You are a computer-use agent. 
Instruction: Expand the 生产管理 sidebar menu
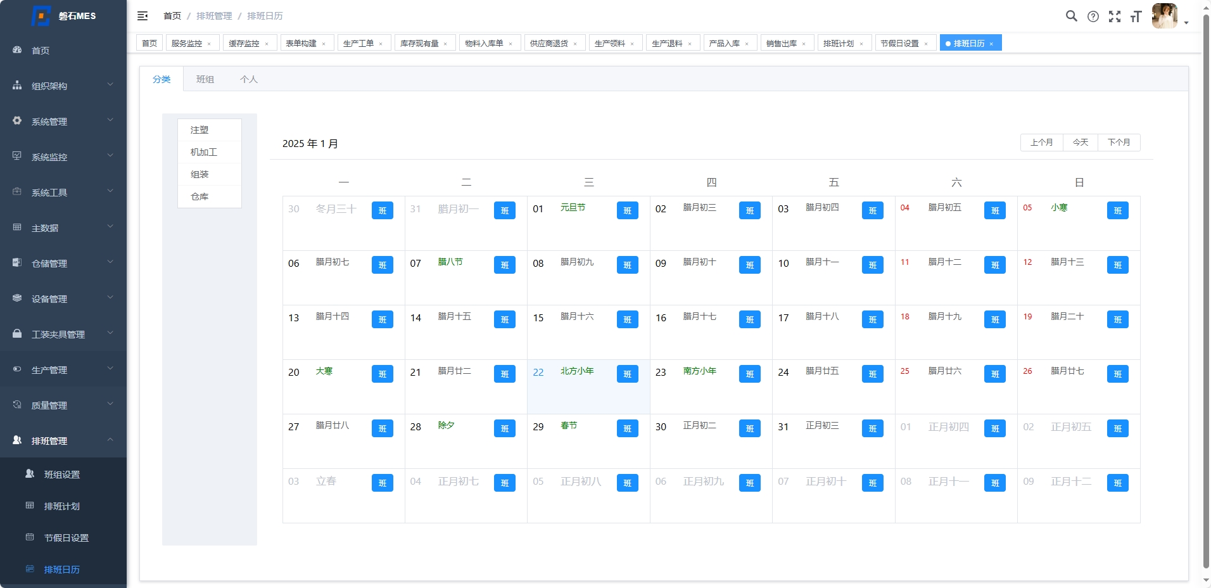pos(63,369)
